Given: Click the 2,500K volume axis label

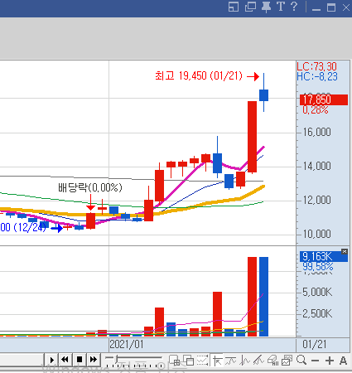Looking at the screenshot, I should click(x=317, y=313).
